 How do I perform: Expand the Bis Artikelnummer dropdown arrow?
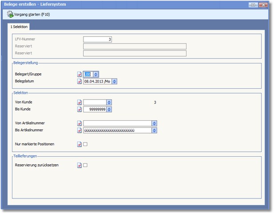(154, 131)
